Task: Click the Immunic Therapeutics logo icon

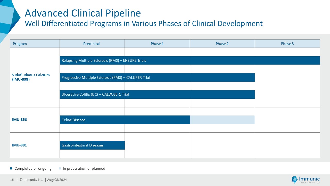Action: (294, 180)
